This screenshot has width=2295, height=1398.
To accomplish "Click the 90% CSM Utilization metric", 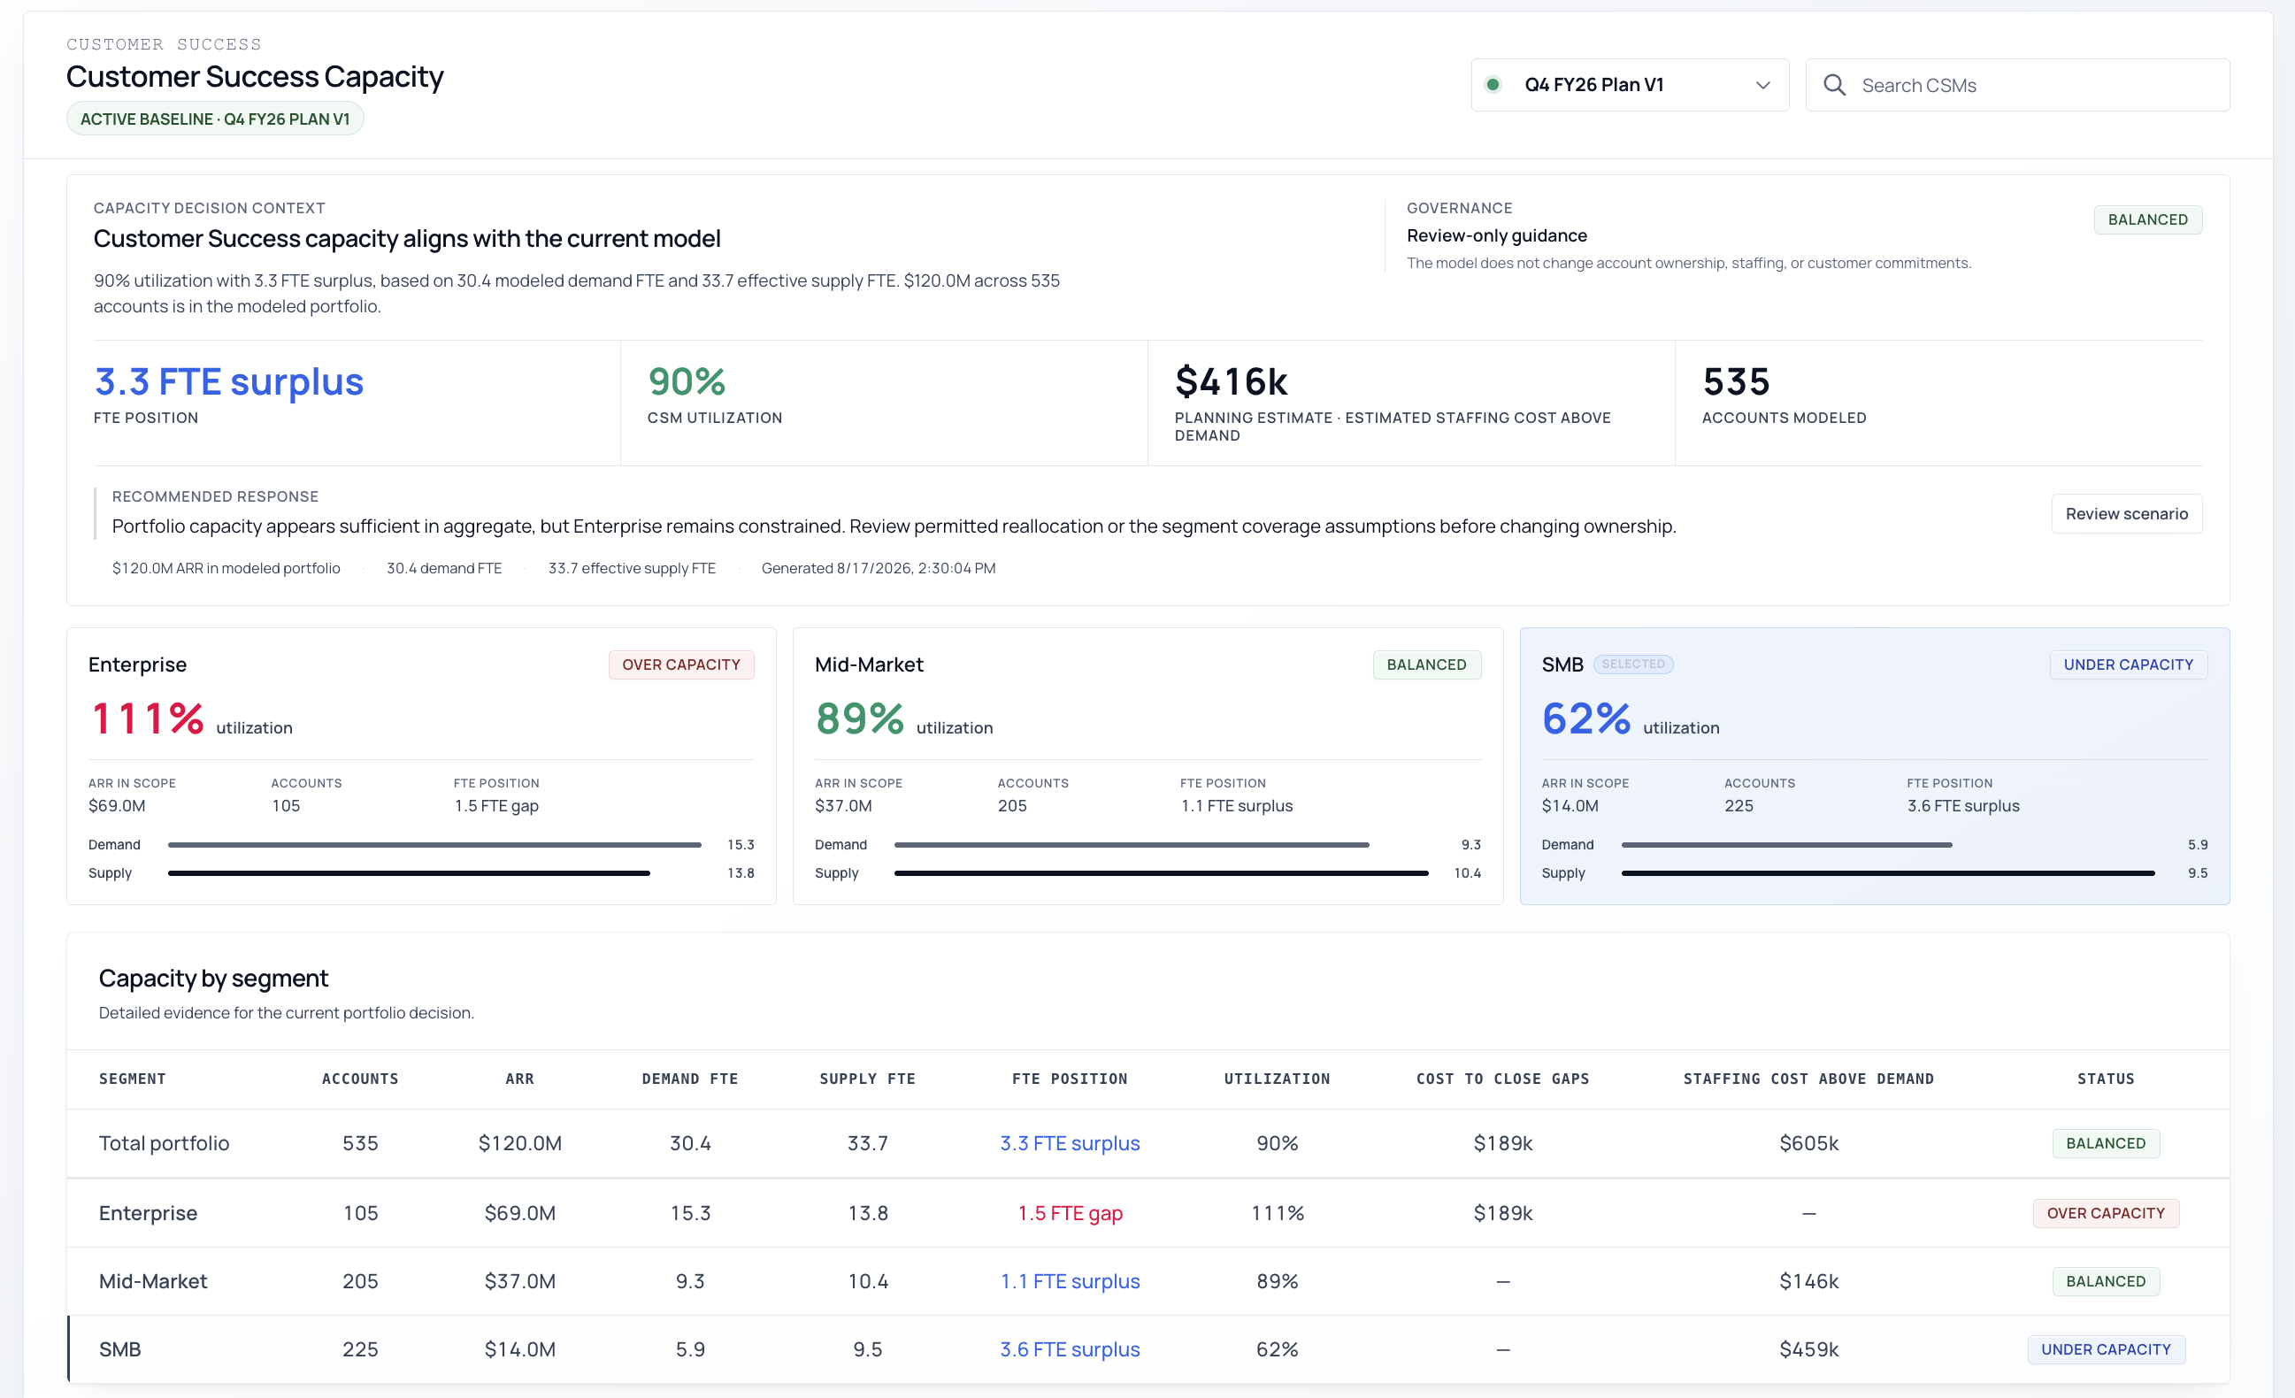I will (687, 382).
